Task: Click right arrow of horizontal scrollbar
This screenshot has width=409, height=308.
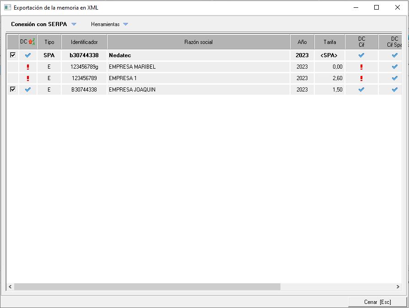Action: point(398,286)
